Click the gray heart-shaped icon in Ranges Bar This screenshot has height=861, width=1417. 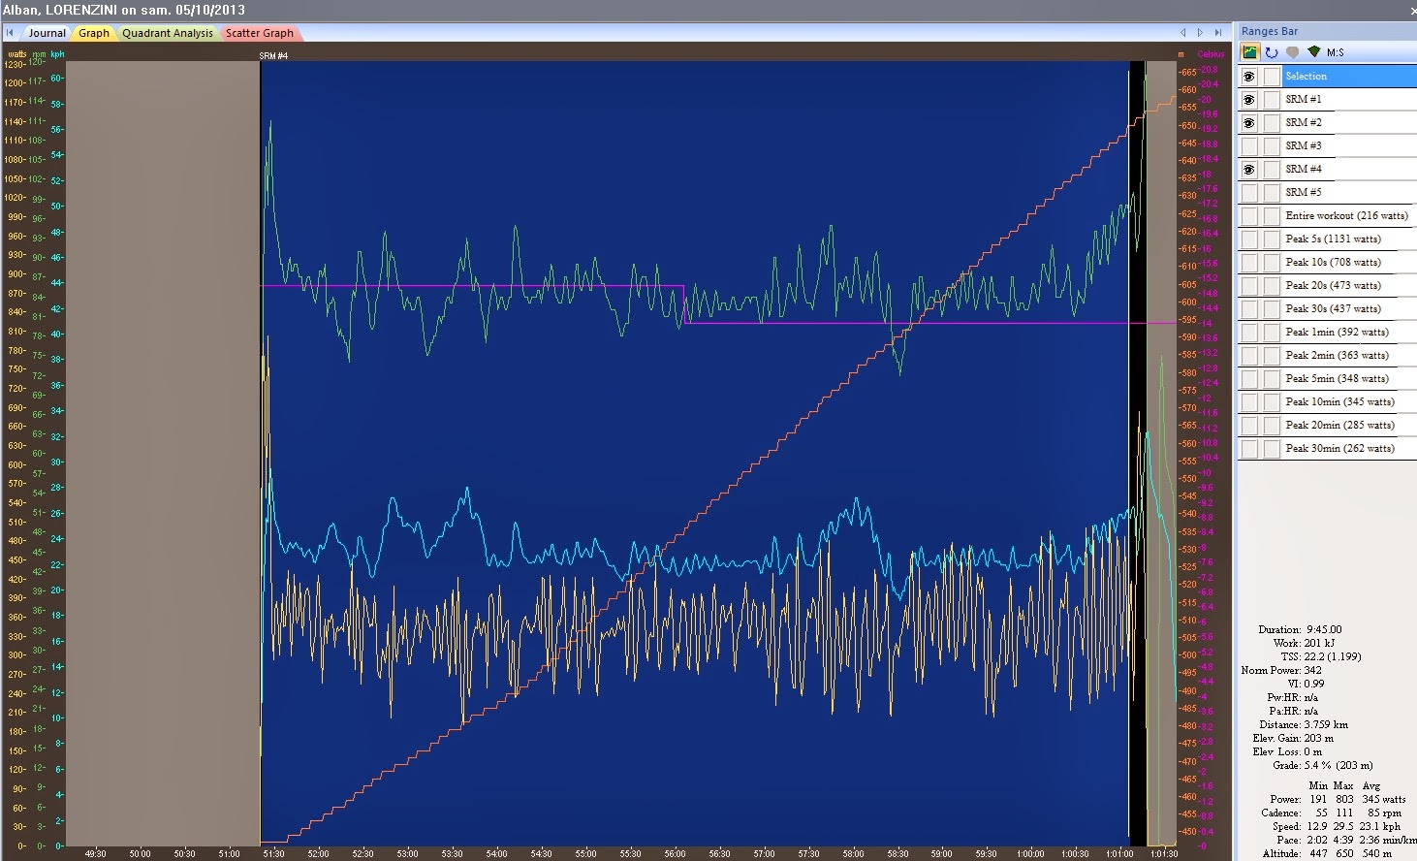1292,52
